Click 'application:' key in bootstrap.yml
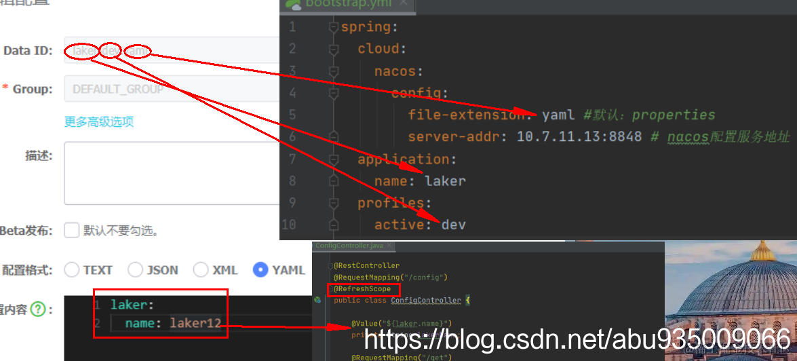797x361 pixels. pyautogui.click(x=407, y=159)
